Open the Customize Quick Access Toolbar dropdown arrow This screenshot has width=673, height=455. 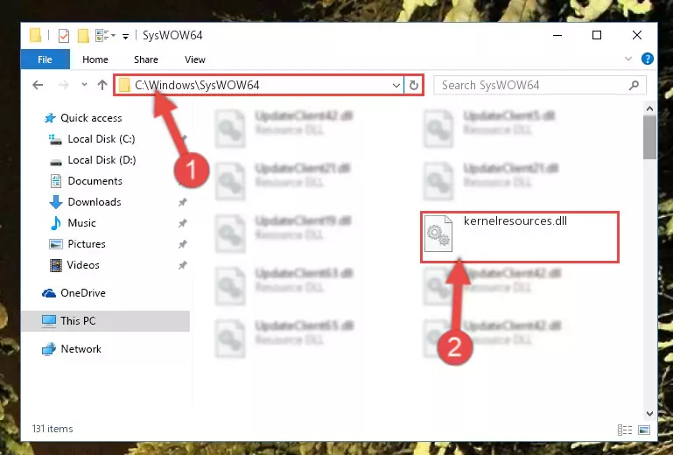[125, 36]
